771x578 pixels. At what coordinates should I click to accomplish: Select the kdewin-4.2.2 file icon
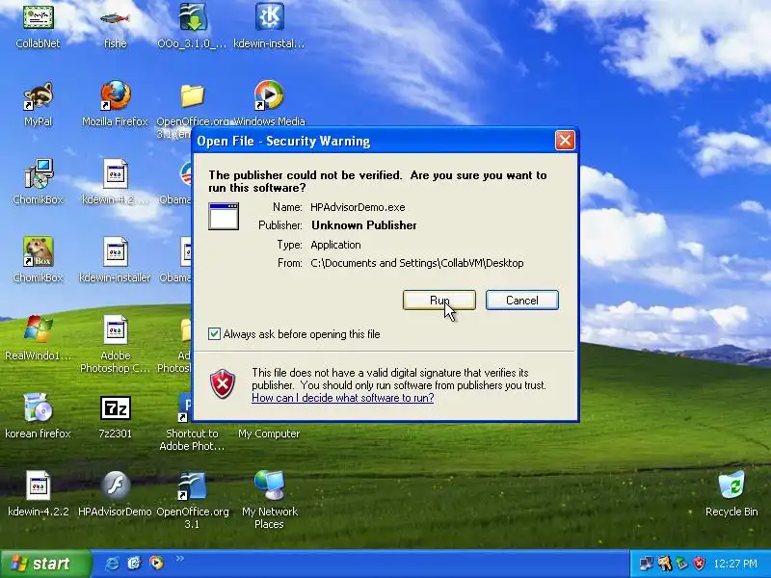[38, 486]
